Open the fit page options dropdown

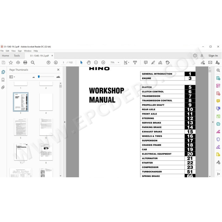126,62
